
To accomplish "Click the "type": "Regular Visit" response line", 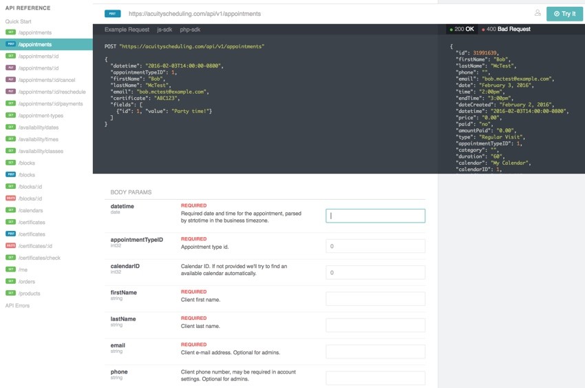I will tap(490, 137).
